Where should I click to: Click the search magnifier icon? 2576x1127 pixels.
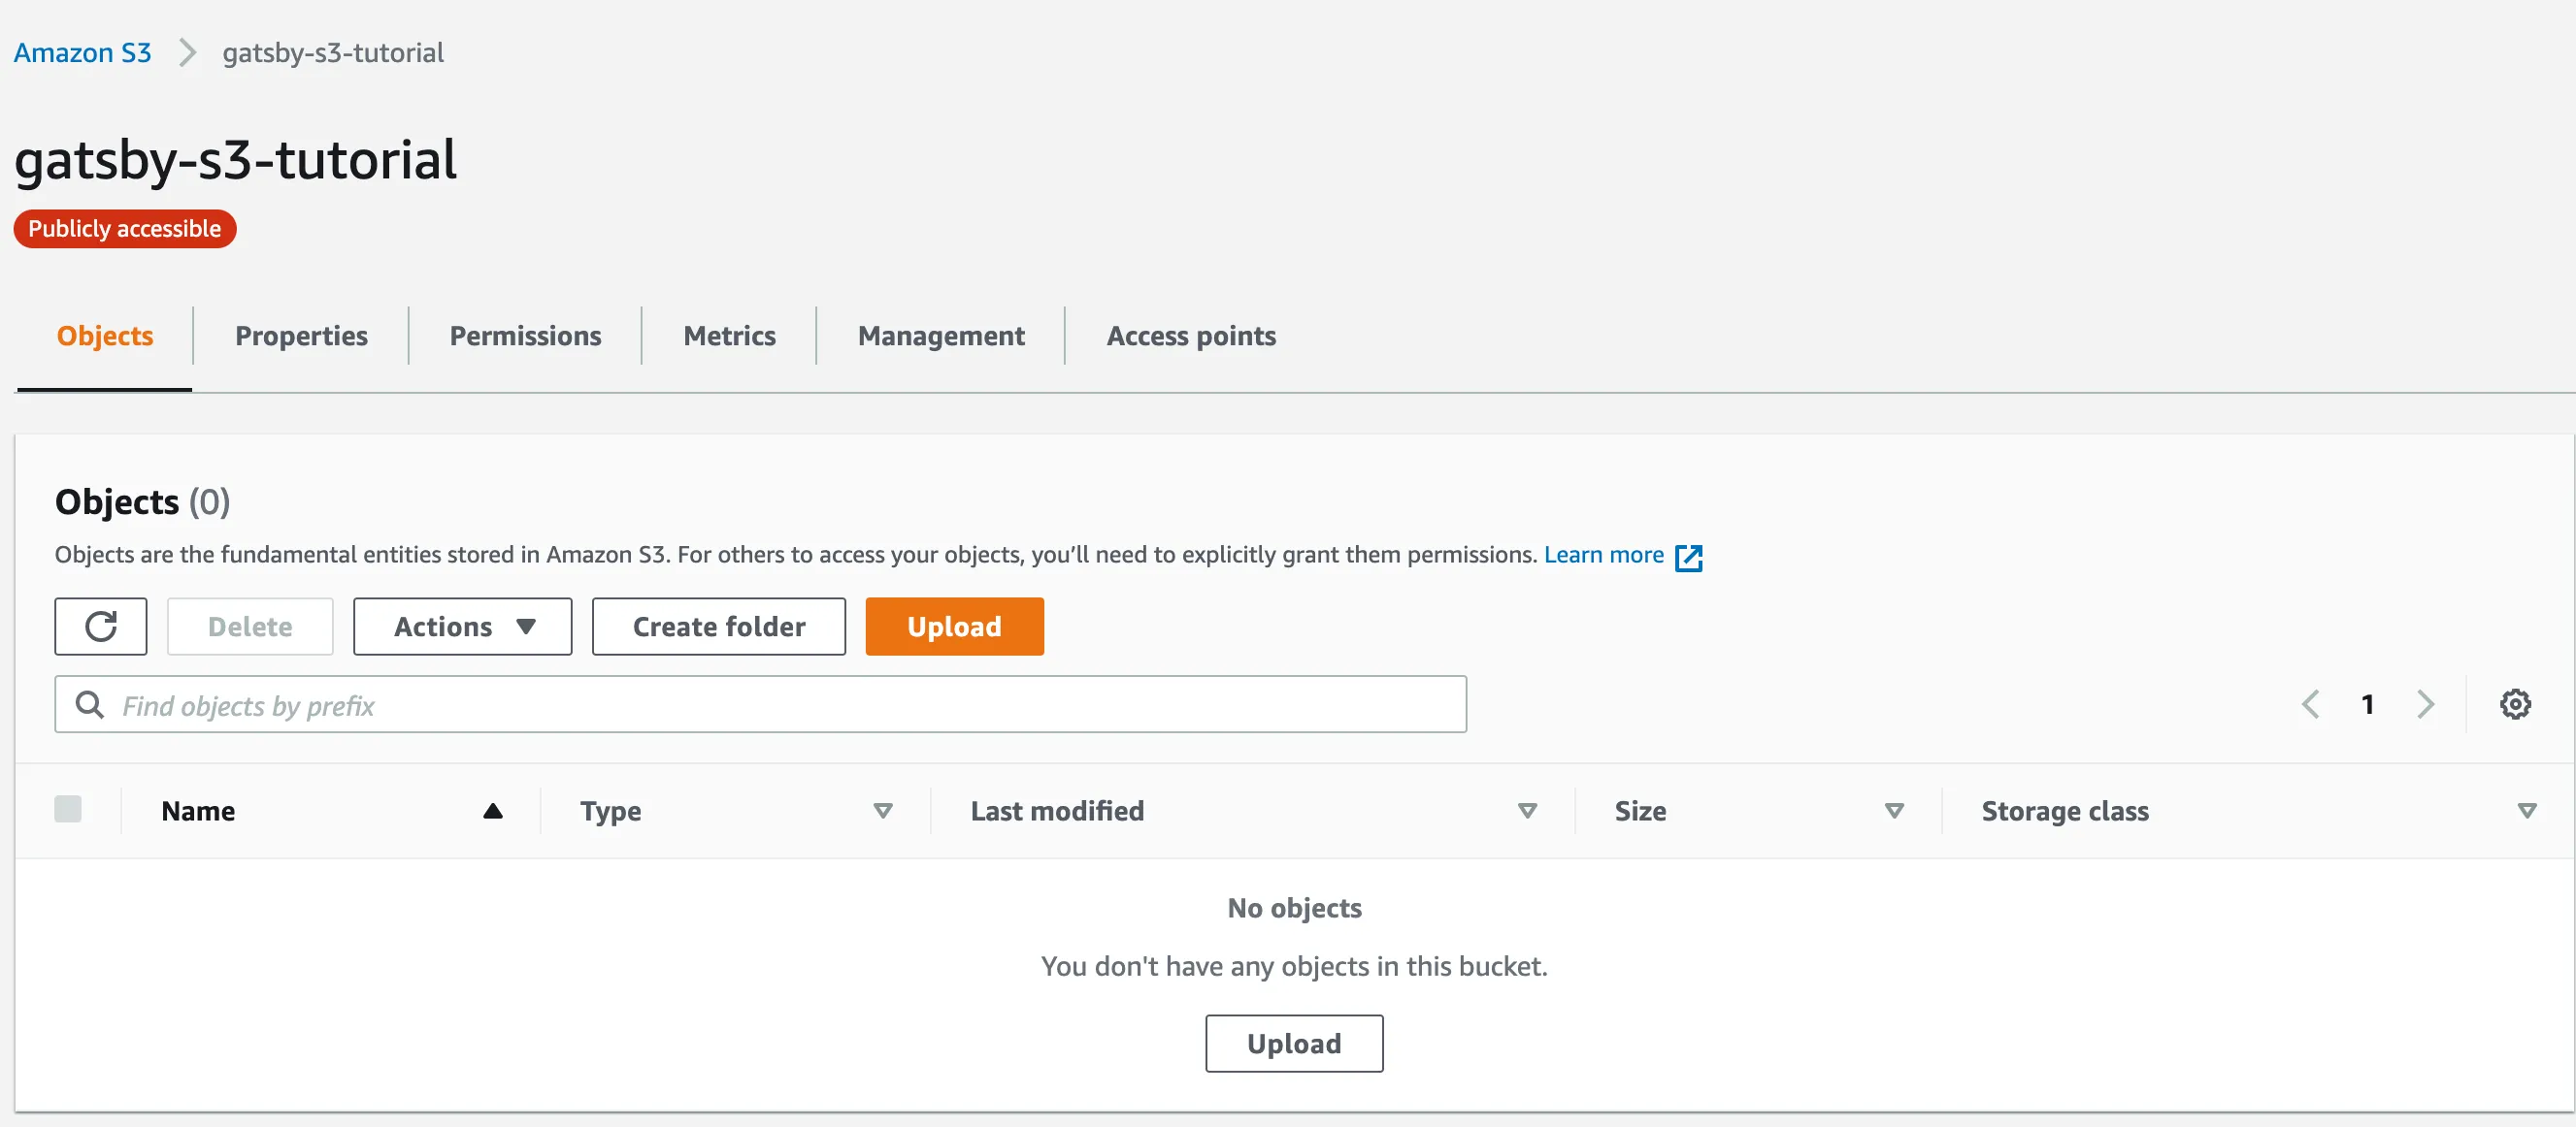point(90,704)
